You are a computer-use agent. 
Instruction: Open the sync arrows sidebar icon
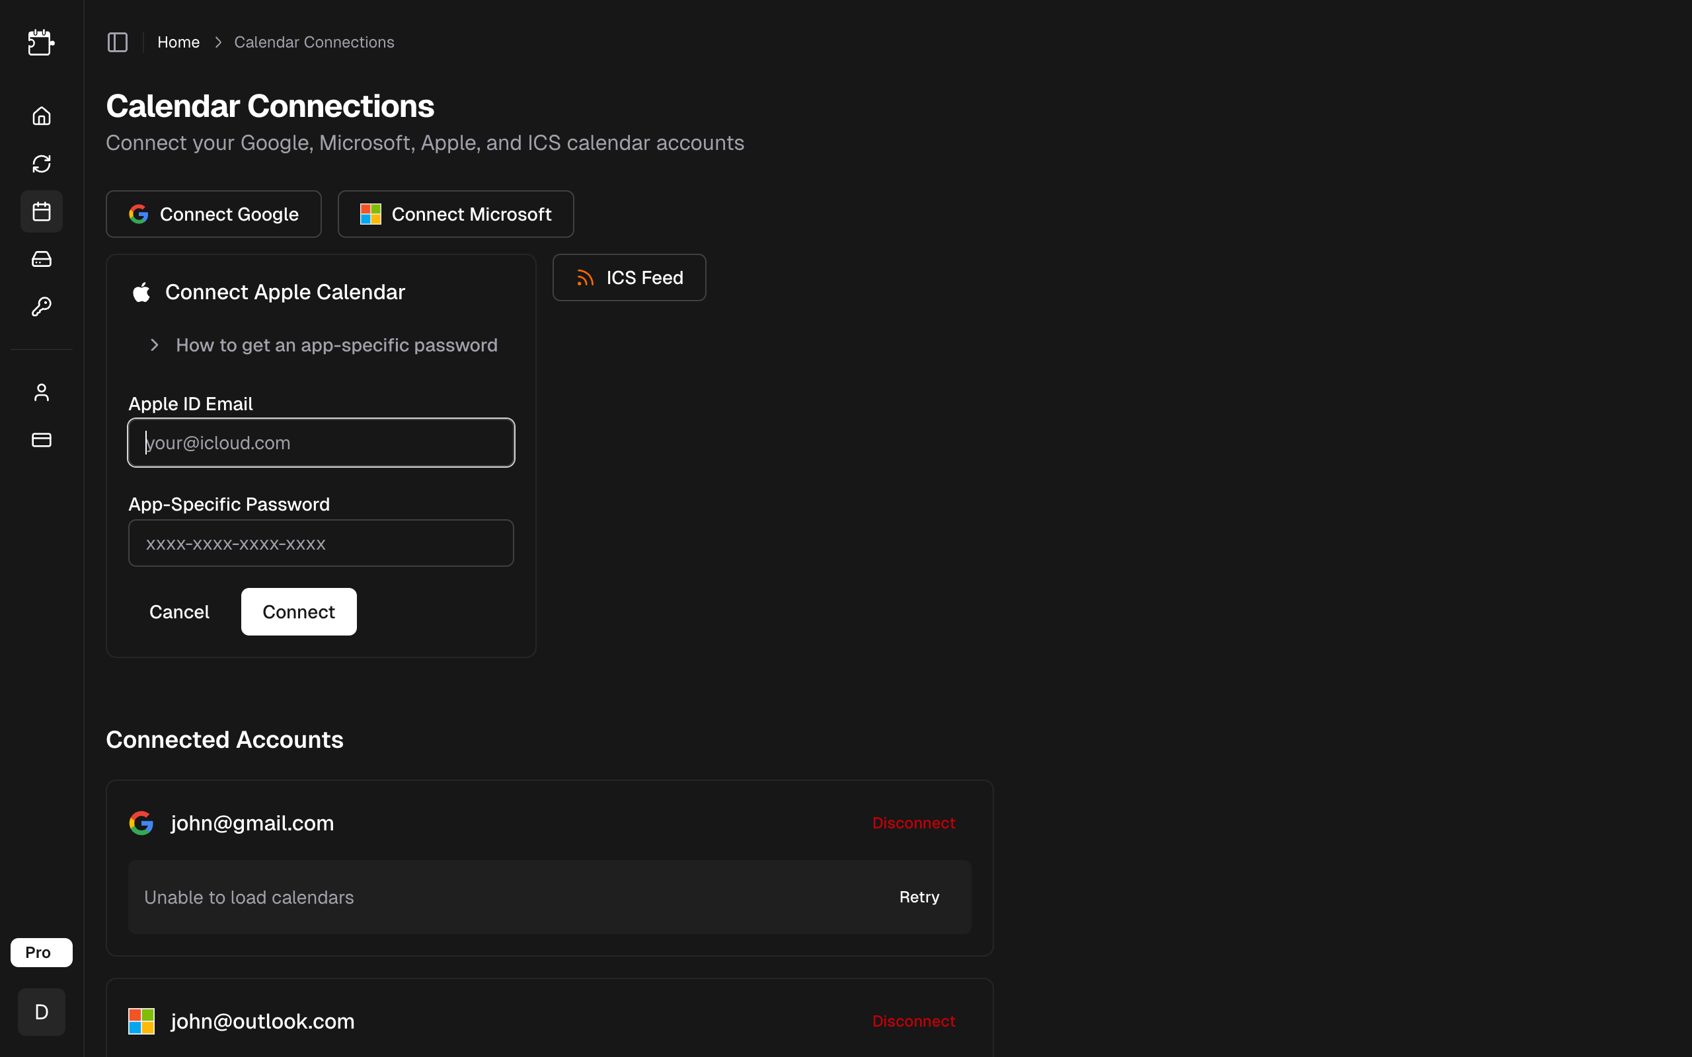[41, 164]
